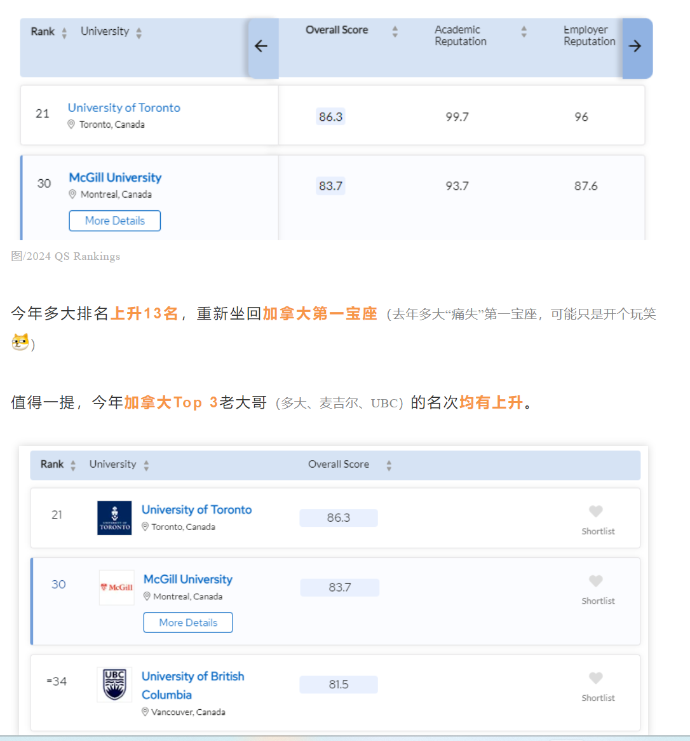690x741 pixels.
Task: Click the Overall Score header in bottom table
Action: 339,464
